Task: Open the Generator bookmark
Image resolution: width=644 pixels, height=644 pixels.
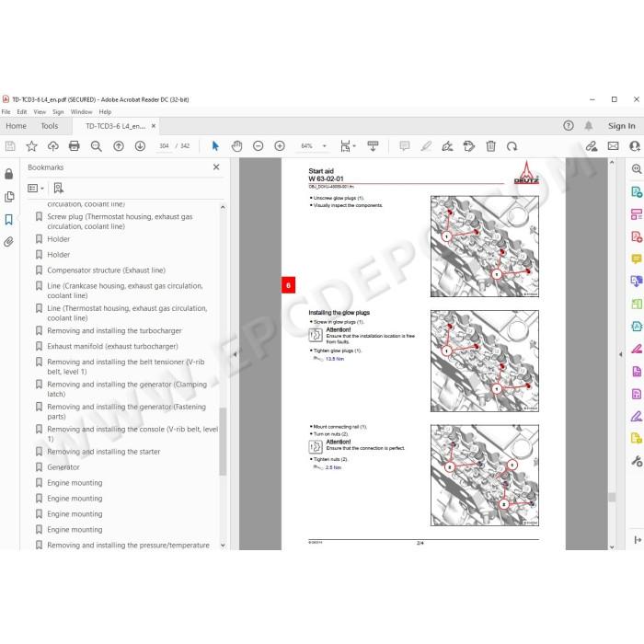Action: point(63,467)
